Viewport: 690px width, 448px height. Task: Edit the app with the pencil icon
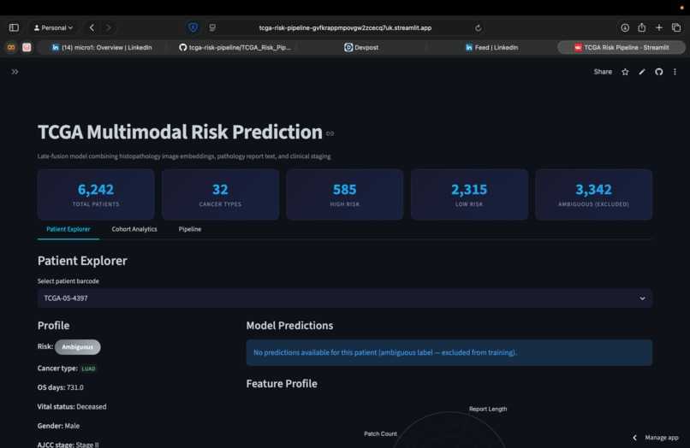642,72
